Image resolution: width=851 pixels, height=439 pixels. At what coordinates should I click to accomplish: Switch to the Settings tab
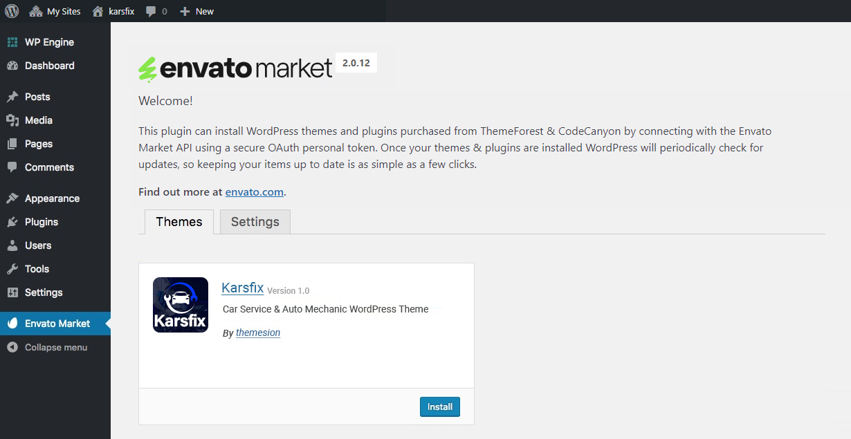point(255,222)
